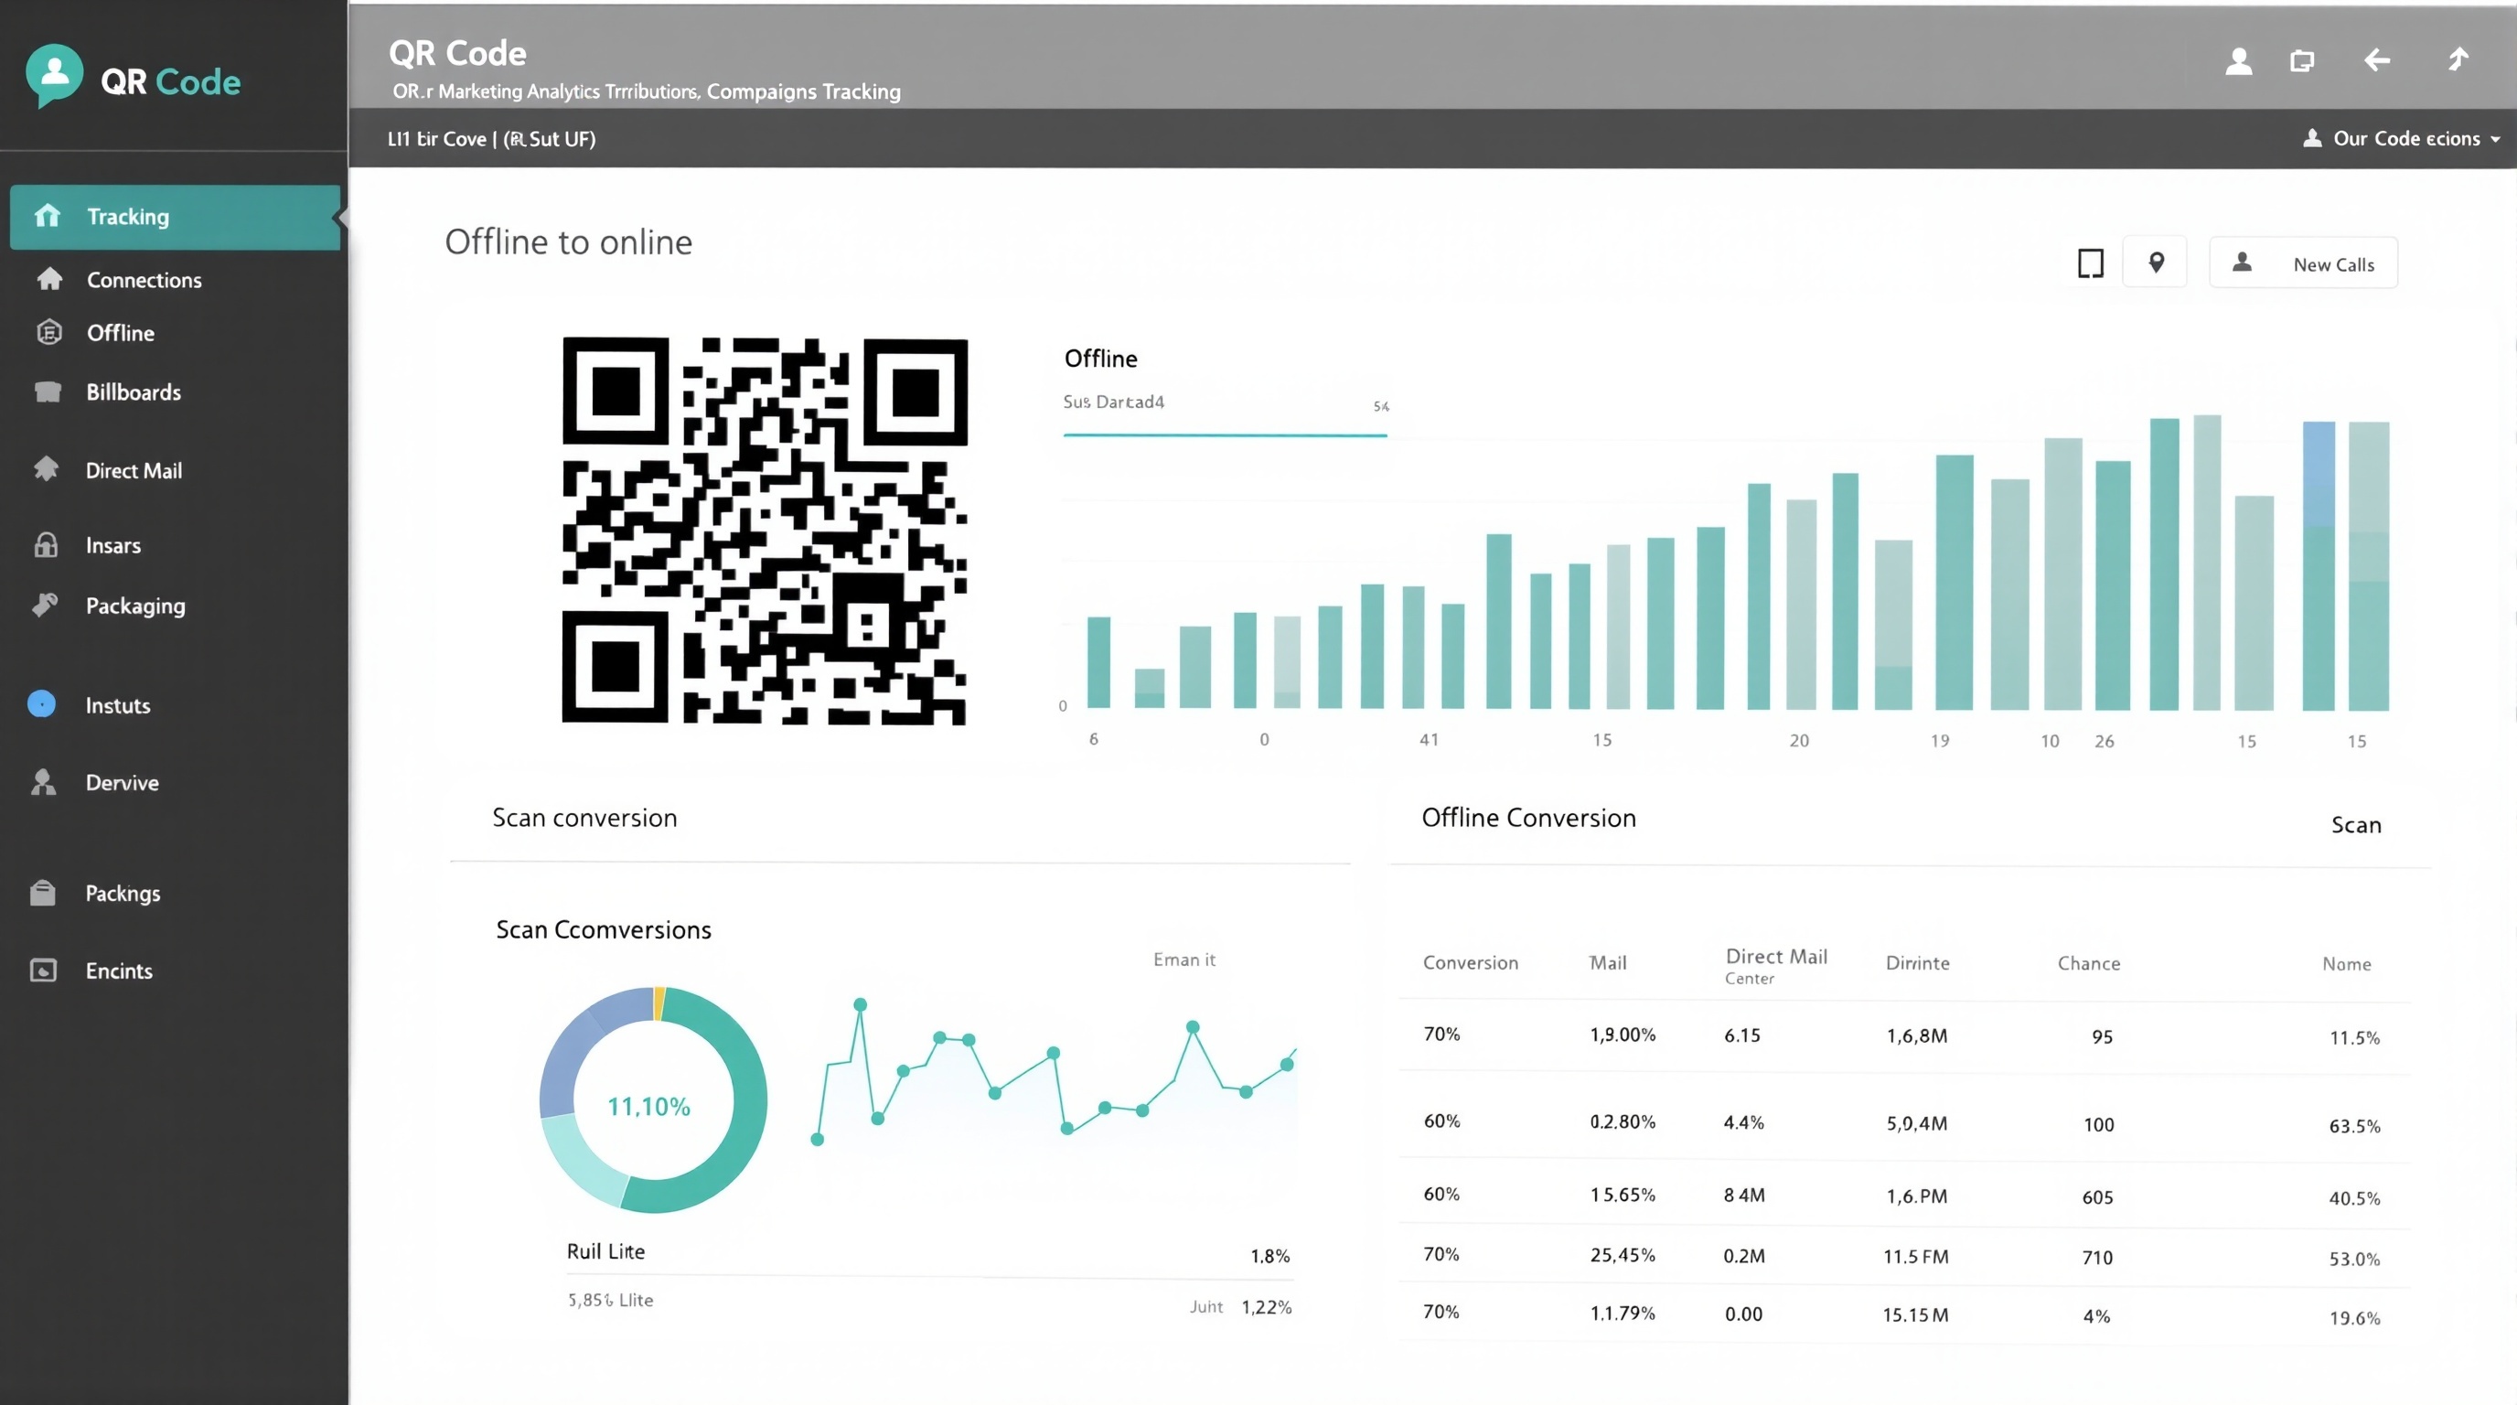Click the cell value 15.15M

tap(1915, 1315)
